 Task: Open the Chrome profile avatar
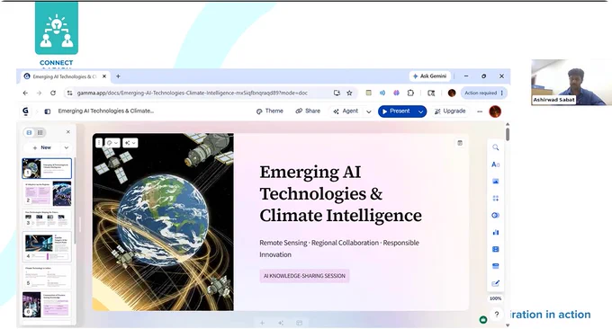[x=452, y=93]
